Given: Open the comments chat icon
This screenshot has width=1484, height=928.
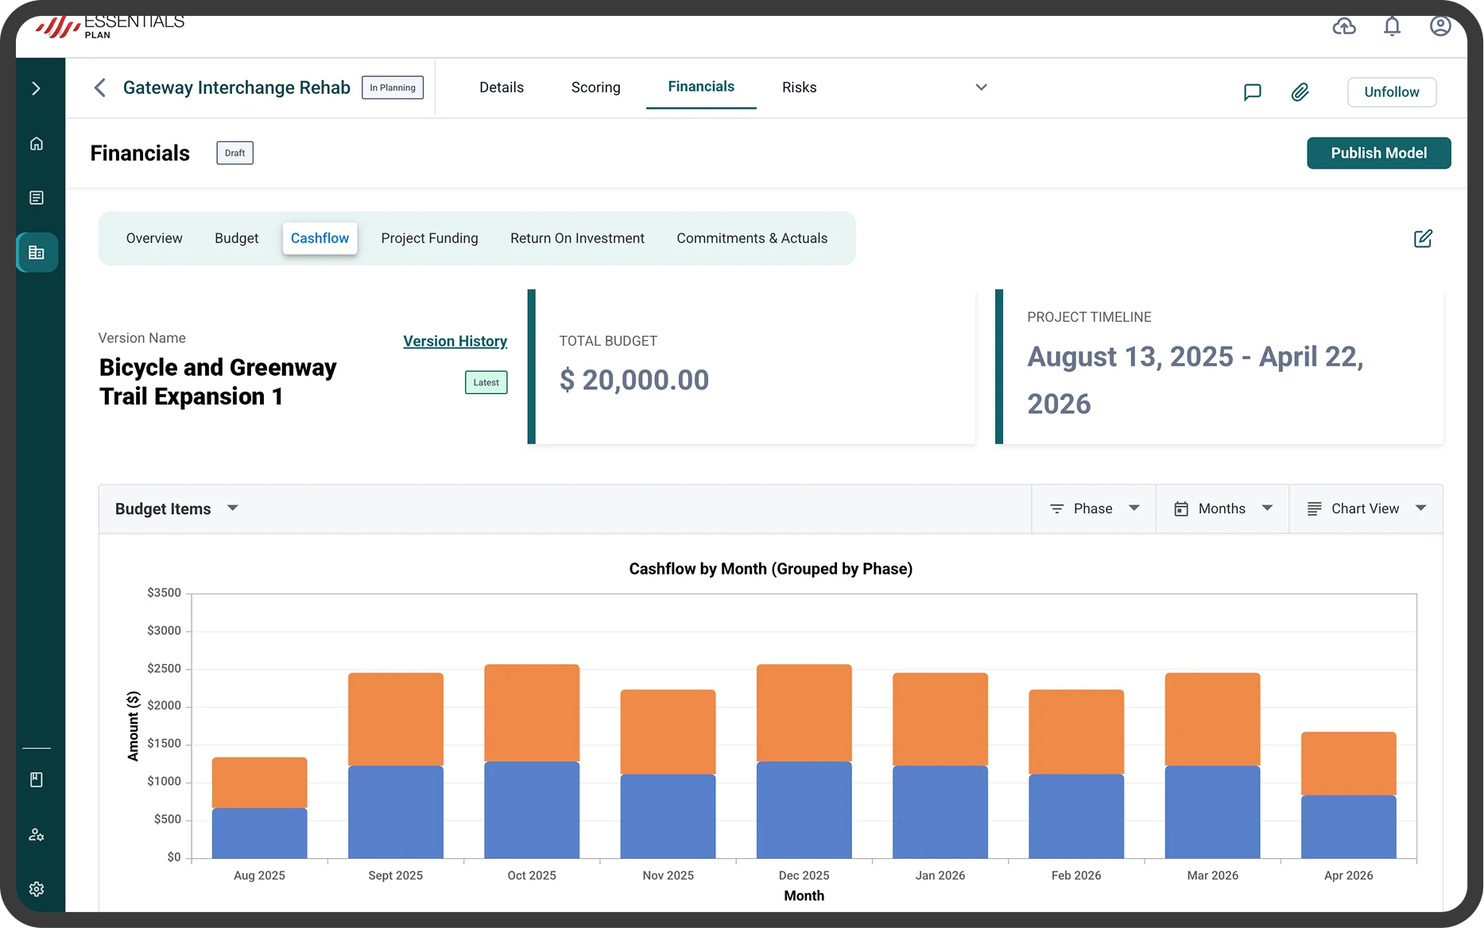Looking at the screenshot, I should [x=1252, y=92].
